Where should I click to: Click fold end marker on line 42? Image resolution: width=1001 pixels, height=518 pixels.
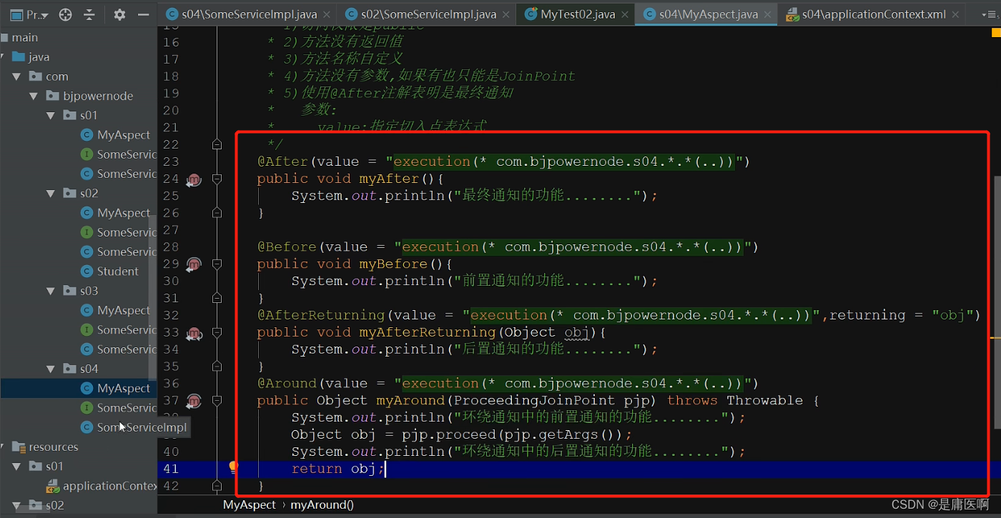[x=217, y=485]
